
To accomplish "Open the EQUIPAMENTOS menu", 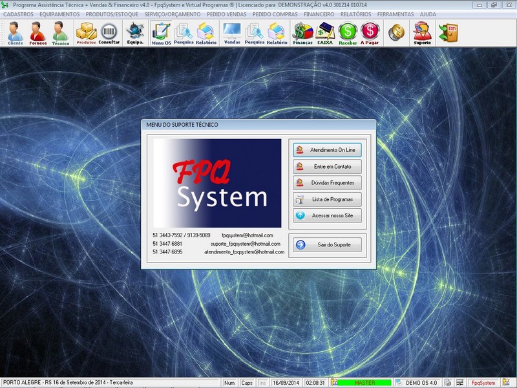I will (59, 14).
